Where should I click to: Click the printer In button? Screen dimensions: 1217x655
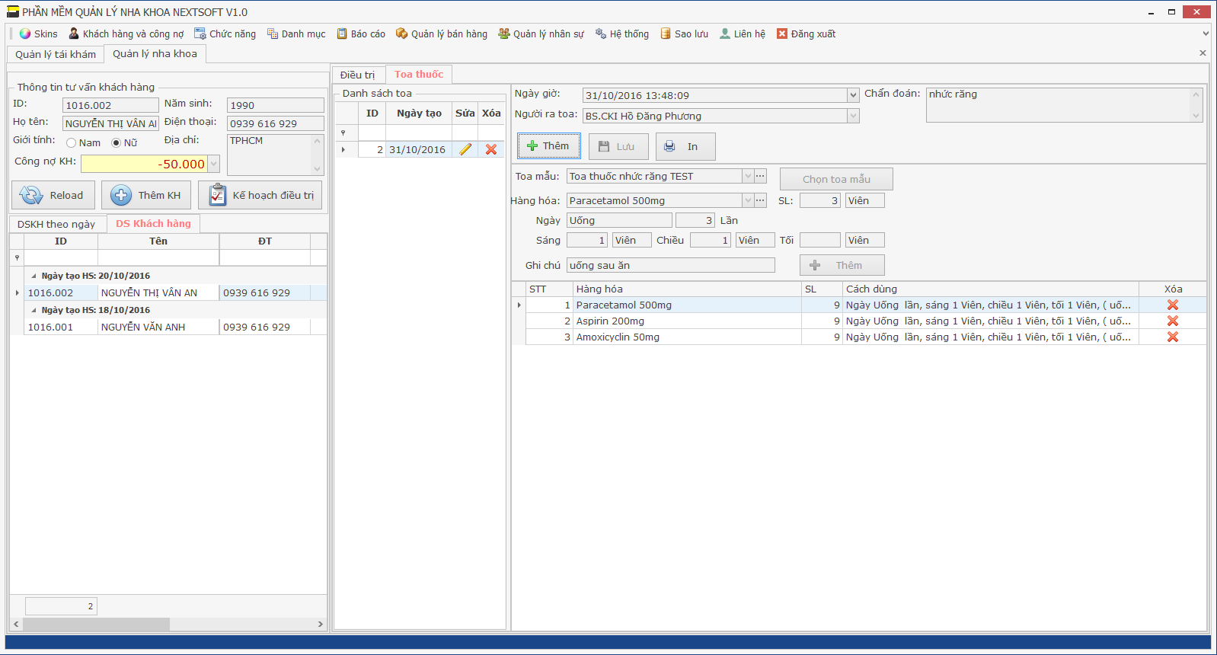[685, 147]
